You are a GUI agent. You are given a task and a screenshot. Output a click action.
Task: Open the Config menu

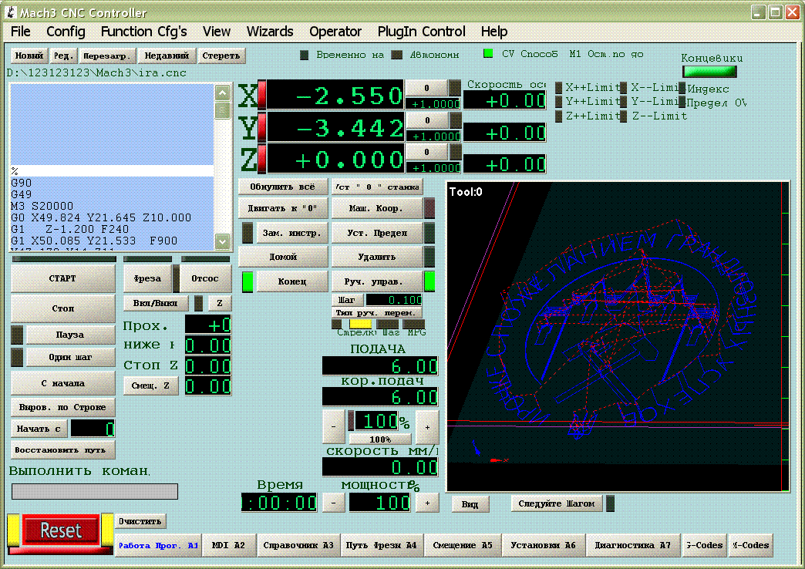pos(66,32)
